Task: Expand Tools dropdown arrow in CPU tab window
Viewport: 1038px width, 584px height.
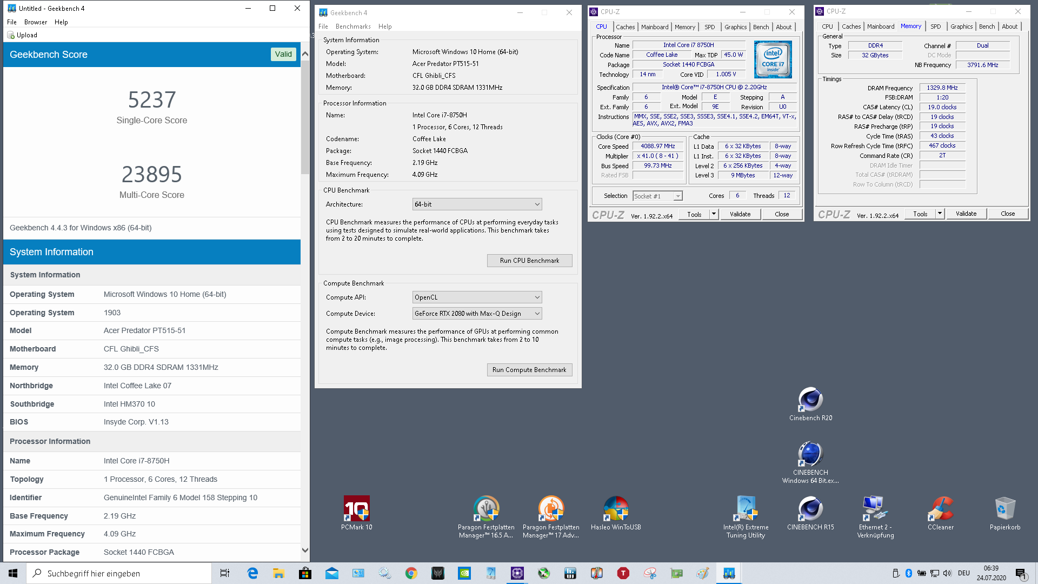Action: [x=714, y=214]
